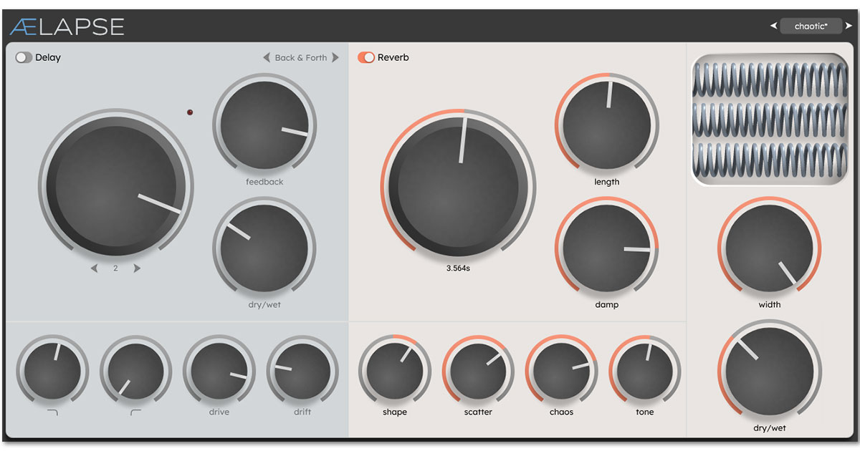This screenshot has height=451, width=860.
Task: Click the AELAPSE logo
Action: (x=67, y=26)
